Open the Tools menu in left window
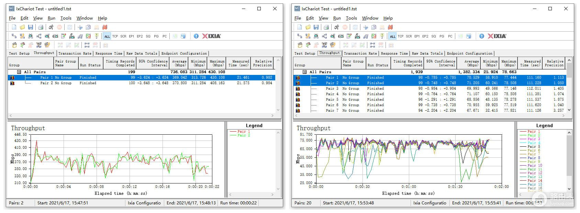 (66, 18)
